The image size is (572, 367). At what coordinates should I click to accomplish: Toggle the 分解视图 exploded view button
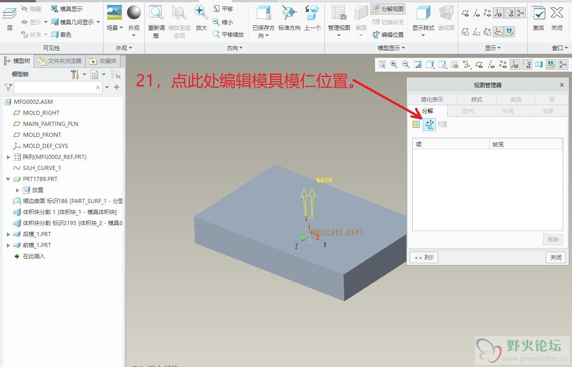click(388, 9)
